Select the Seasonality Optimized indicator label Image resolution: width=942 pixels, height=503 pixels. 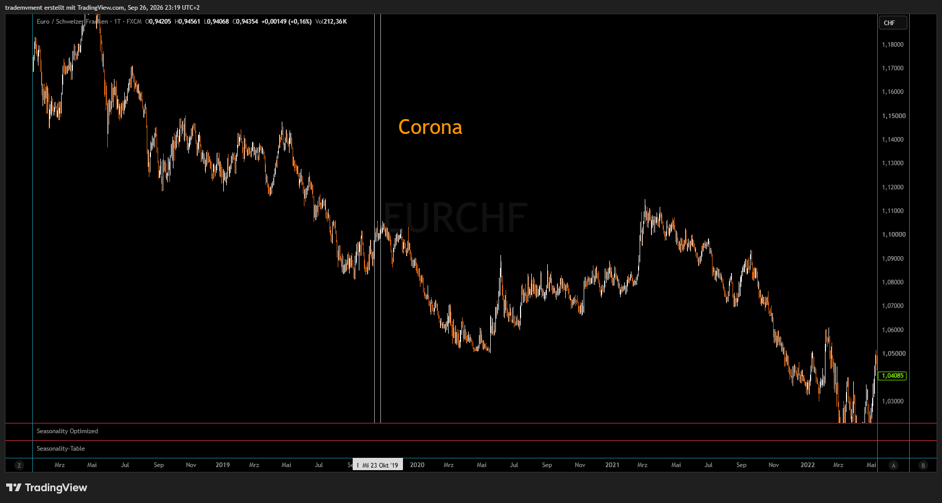click(x=67, y=431)
